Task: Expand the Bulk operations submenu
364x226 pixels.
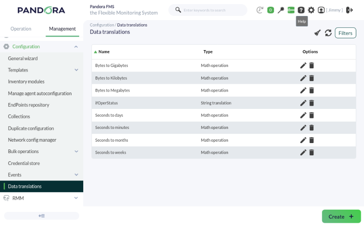Action: coord(76,151)
